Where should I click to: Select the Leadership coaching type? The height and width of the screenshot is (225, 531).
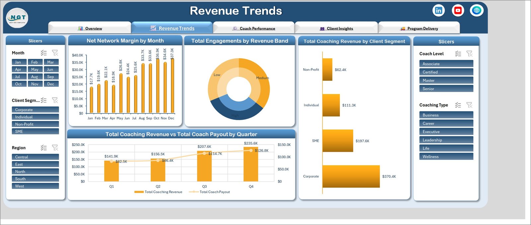click(446, 140)
